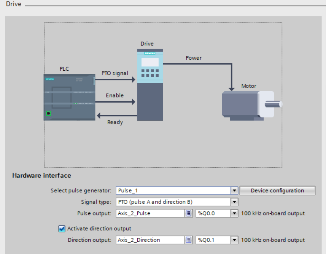Open %Q0.0 address dropdown arrow

234,213
